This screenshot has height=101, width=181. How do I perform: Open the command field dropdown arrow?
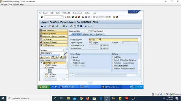[x=62, y=17]
